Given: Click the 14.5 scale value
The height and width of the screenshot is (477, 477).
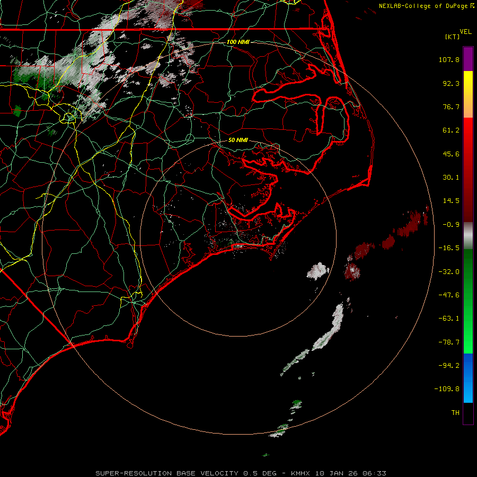Looking at the screenshot, I should 451,201.
